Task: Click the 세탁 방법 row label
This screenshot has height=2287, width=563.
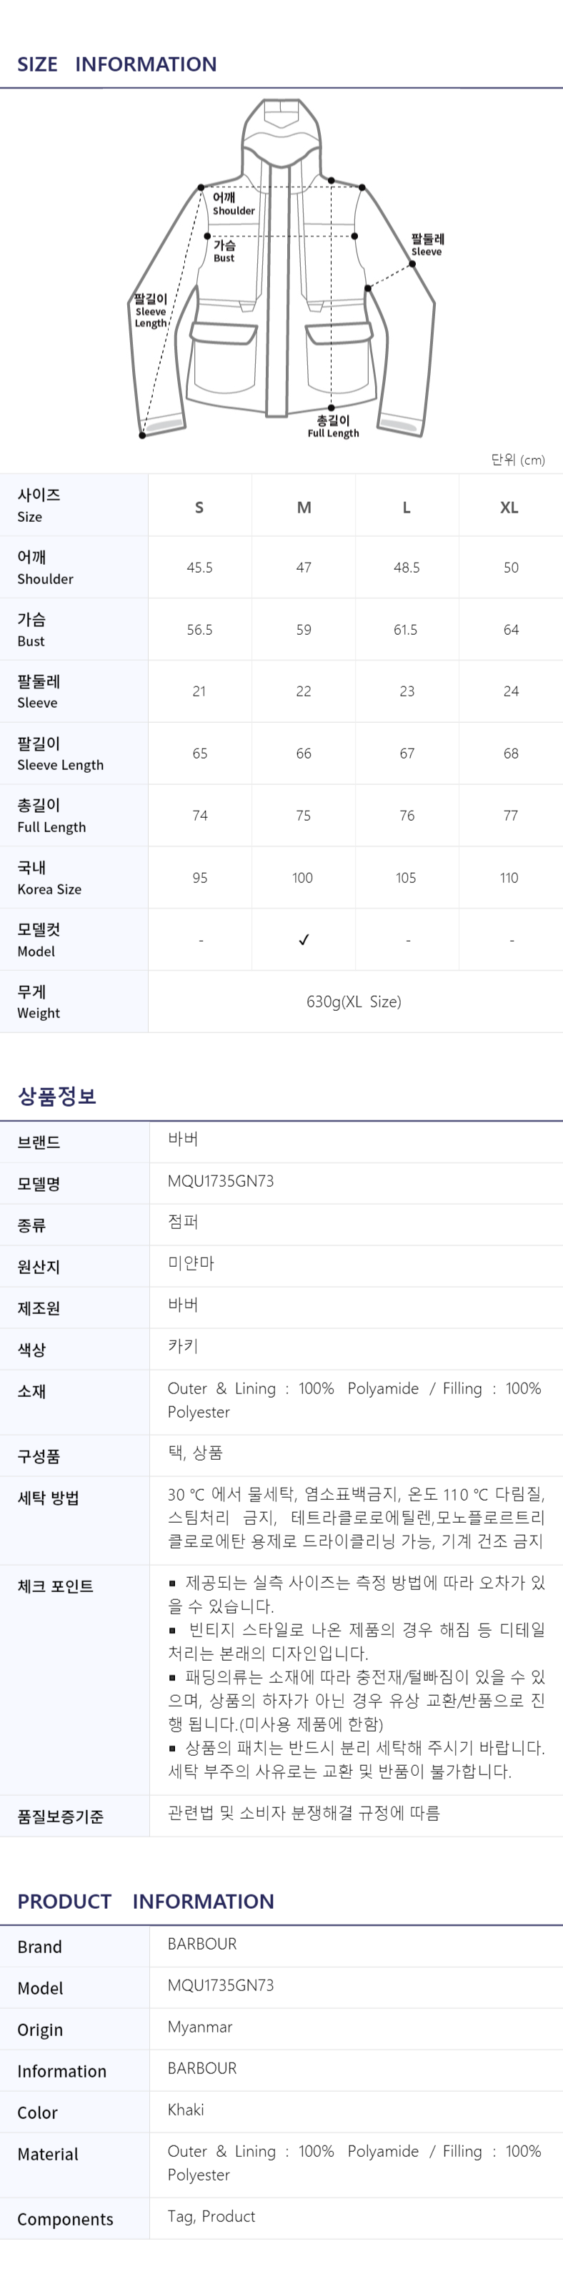Action: (x=49, y=1498)
